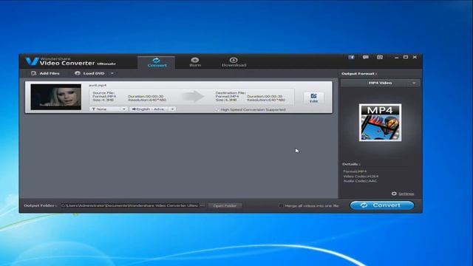Image resolution: width=473 pixels, height=266 pixels.
Task: Open the feedback chat icon
Action: point(366,58)
